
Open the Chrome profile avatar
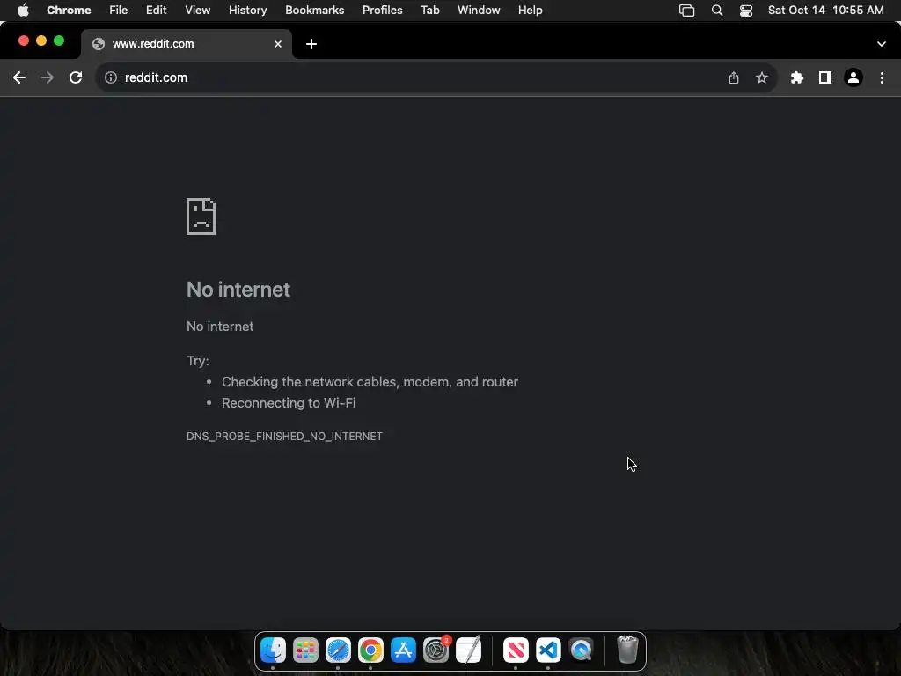coord(853,77)
